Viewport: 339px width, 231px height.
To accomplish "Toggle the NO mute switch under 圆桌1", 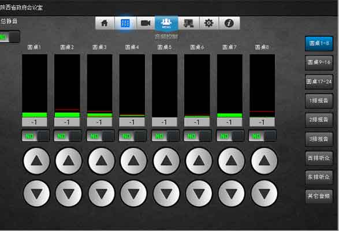I will [x=36, y=136].
